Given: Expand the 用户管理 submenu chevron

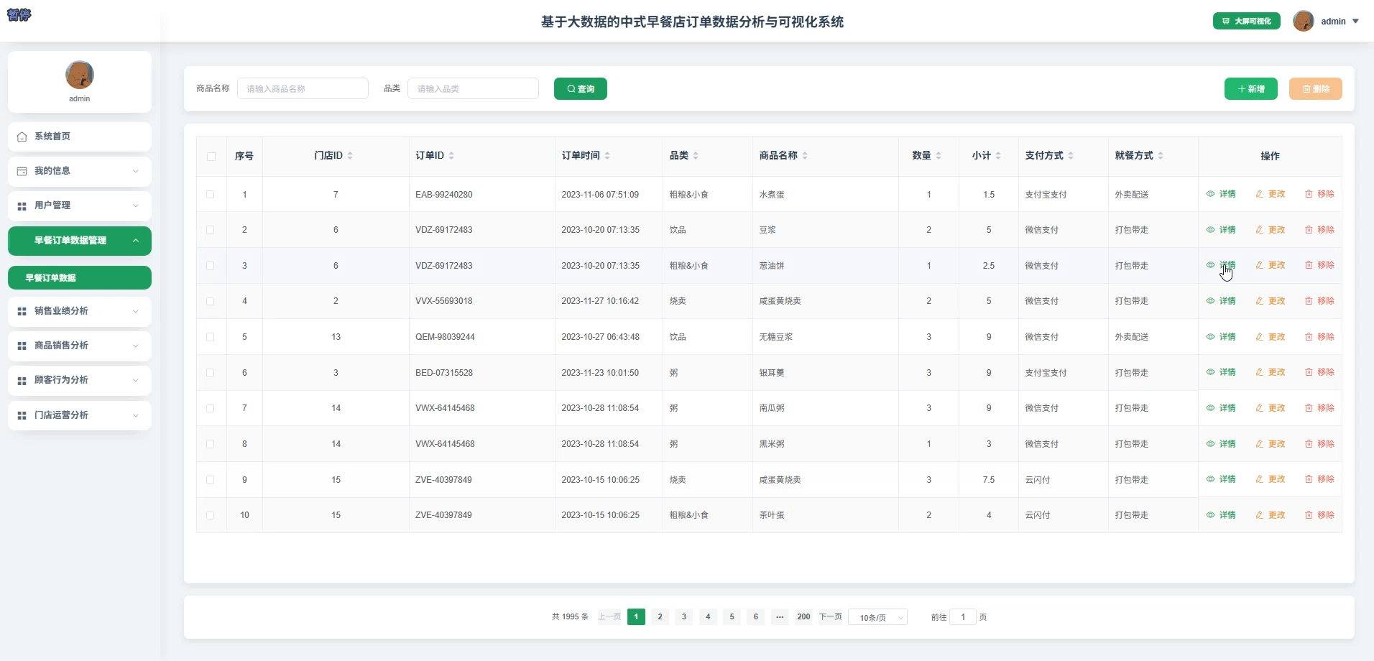Looking at the screenshot, I should (x=136, y=206).
